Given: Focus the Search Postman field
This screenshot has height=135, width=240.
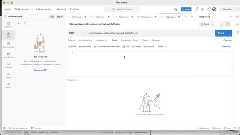Looking at the screenshot, I should coord(121,9).
